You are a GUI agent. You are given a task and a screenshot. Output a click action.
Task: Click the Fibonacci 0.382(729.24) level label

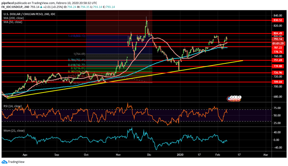[x=77, y=72]
